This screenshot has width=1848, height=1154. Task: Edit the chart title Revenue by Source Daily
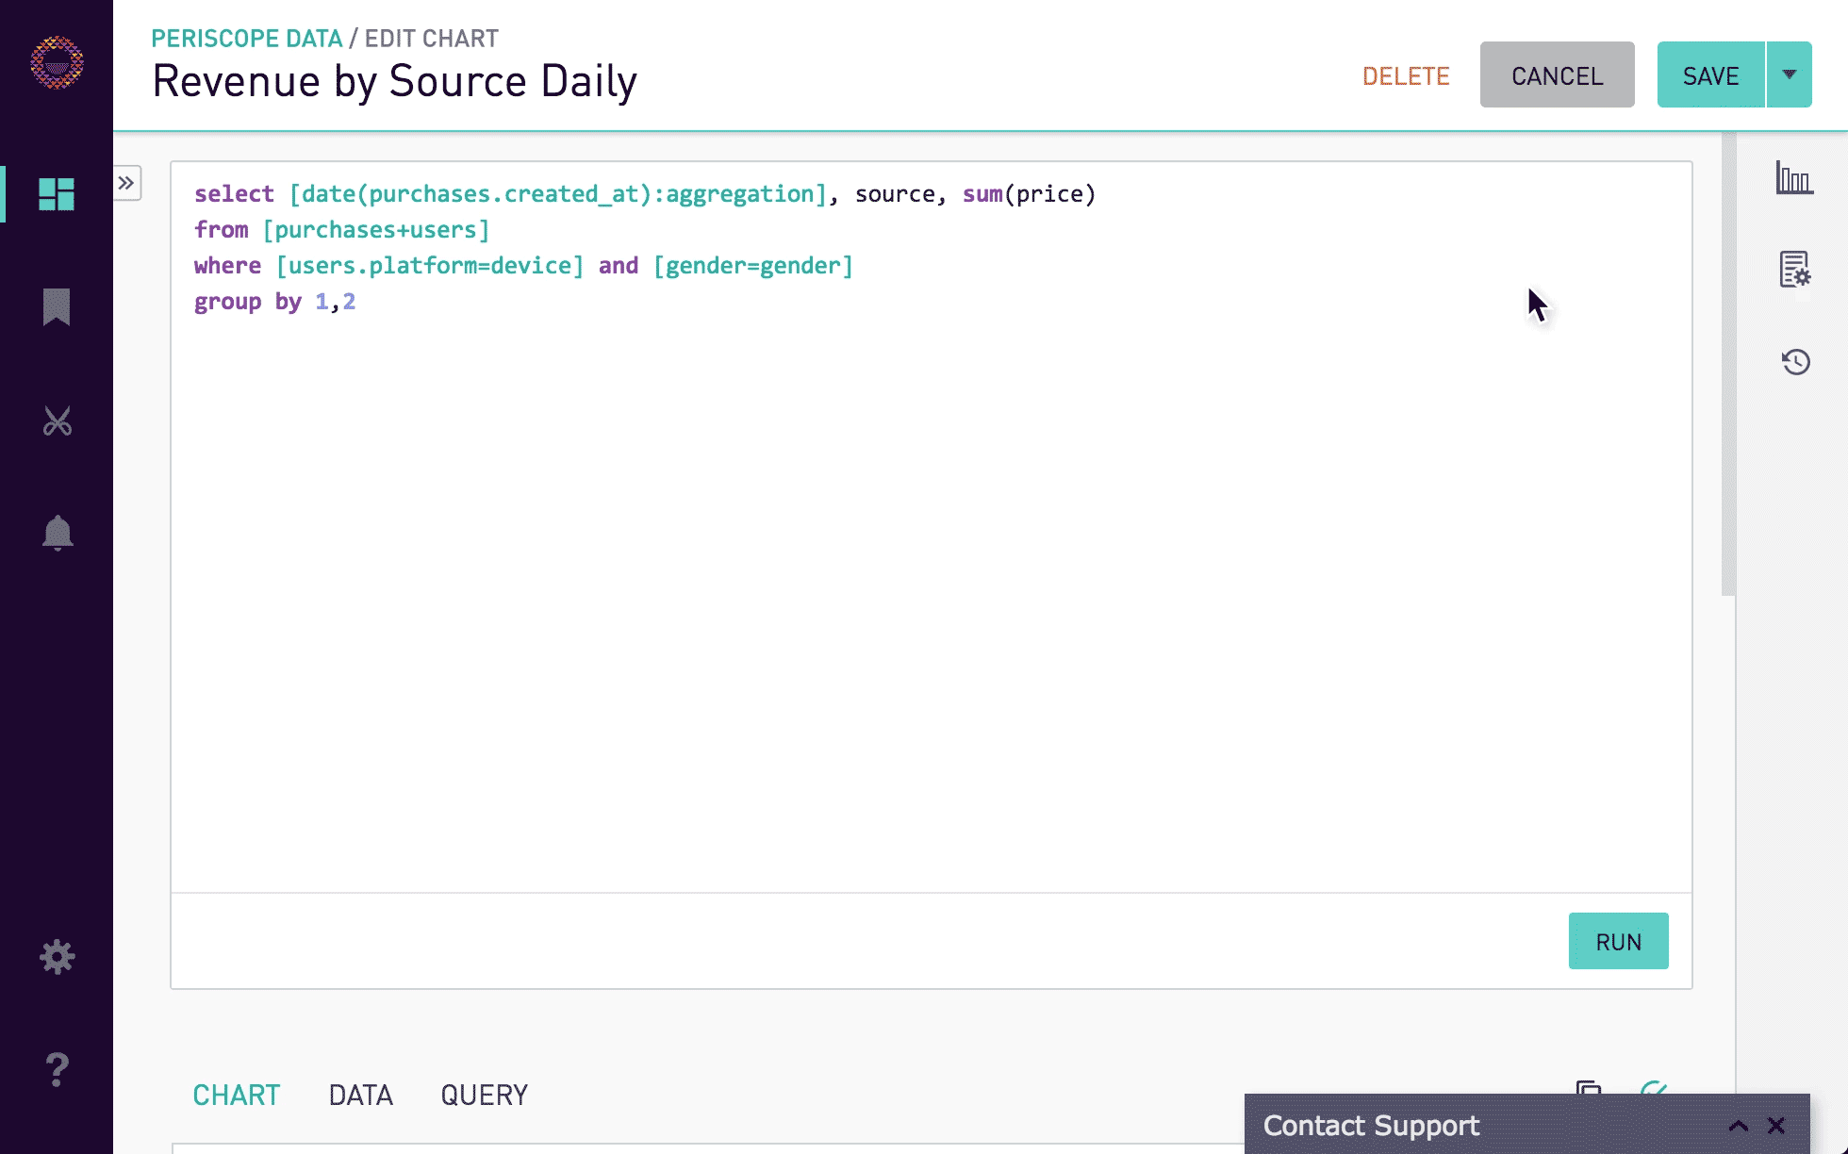tap(395, 81)
